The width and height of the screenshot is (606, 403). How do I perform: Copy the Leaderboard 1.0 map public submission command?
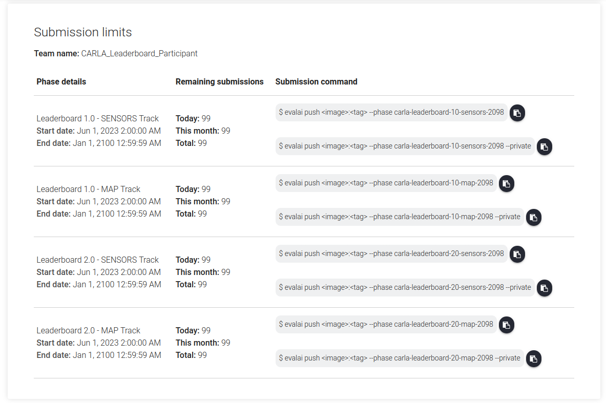pyautogui.click(x=506, y=184)
